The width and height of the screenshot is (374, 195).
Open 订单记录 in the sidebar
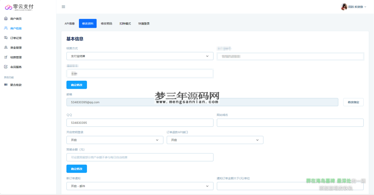click(16, 38)
